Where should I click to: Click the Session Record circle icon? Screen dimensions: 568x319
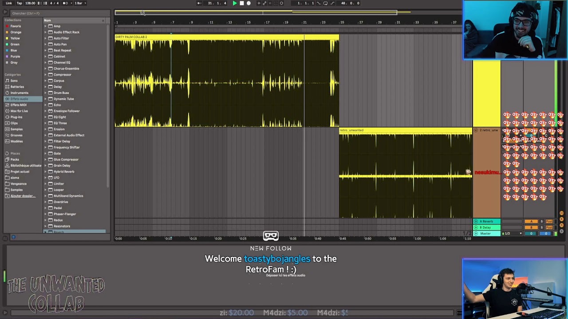(x=281, y=3)
